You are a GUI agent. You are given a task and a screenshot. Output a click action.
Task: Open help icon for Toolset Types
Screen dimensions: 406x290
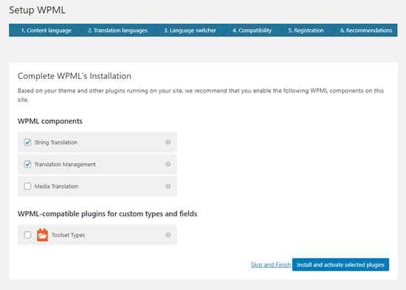168,235
